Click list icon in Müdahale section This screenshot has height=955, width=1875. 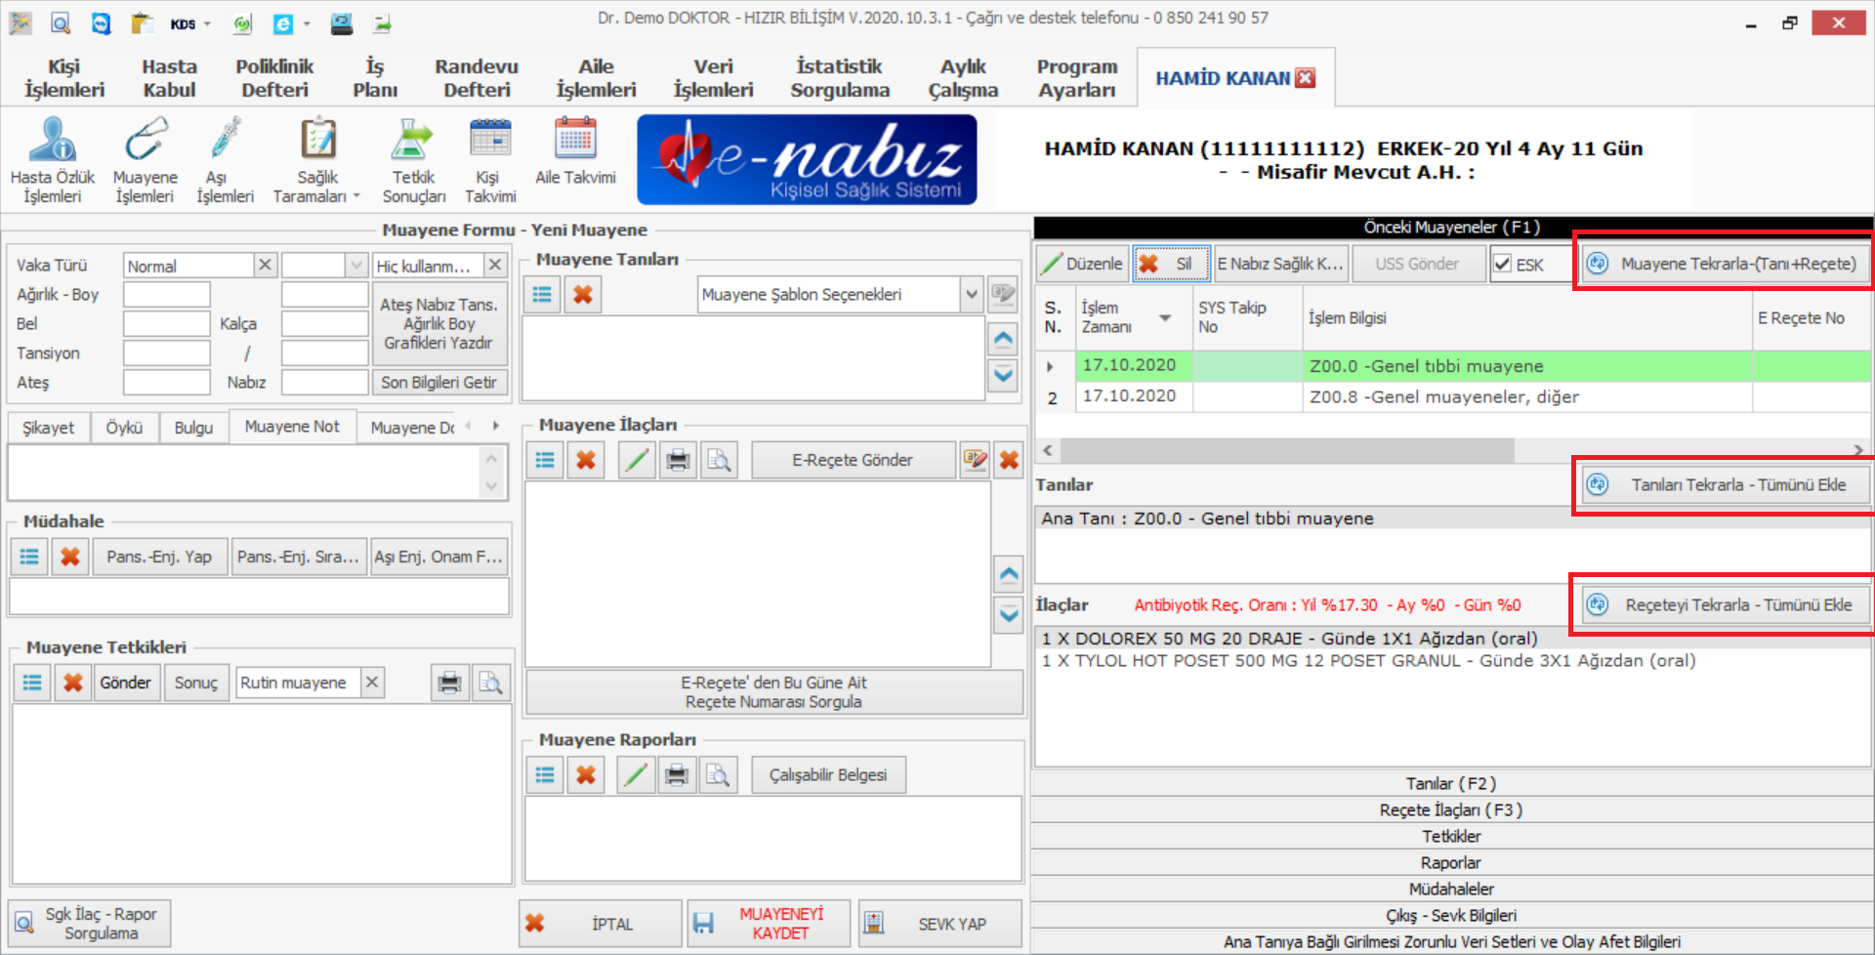(29, 557)
